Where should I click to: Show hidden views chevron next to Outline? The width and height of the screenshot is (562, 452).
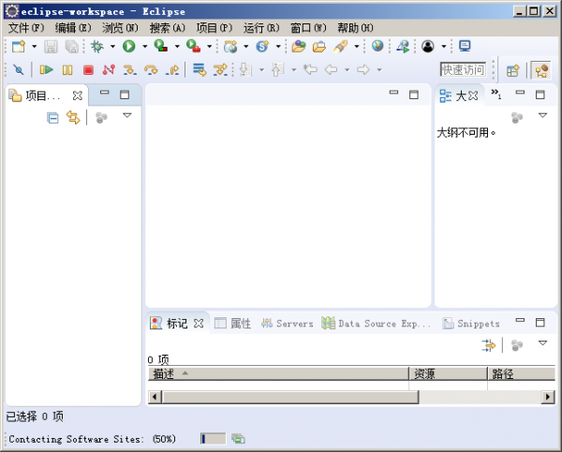coord(496,94)
